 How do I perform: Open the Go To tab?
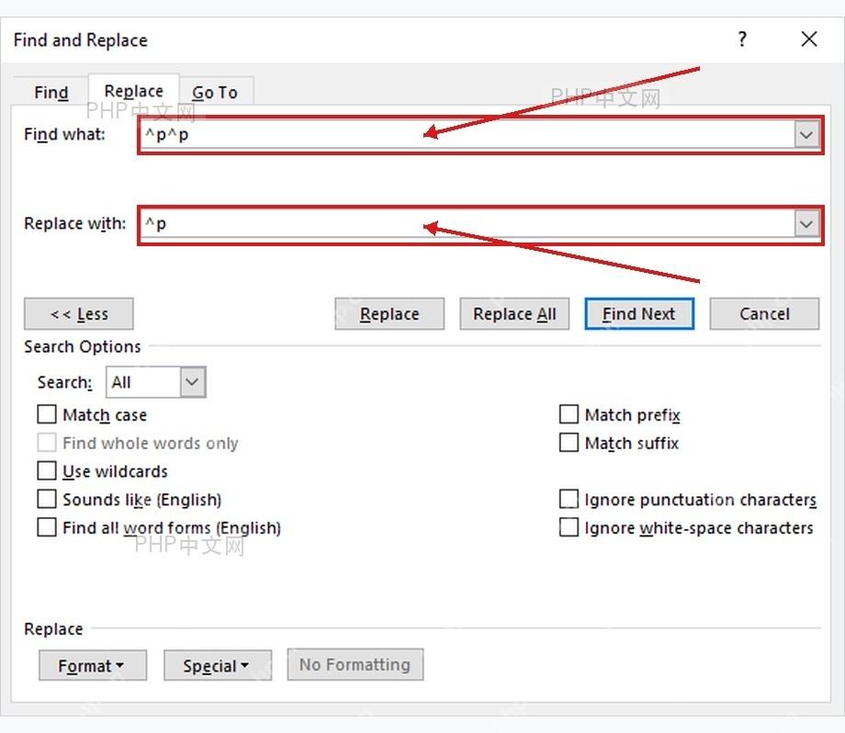tap(215, 93)
